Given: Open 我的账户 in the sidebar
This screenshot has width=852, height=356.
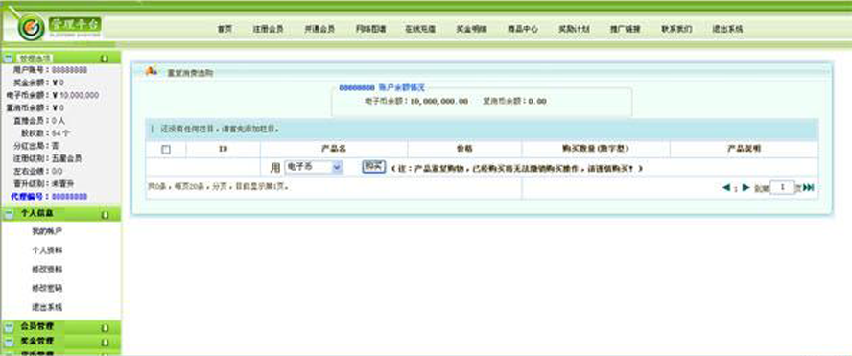Looking at the screenshot, I should pos(47,231).
